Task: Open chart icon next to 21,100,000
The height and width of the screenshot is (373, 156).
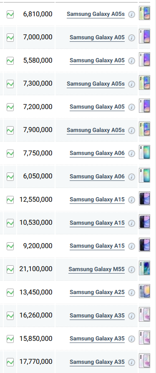Action: pos(10,269)
